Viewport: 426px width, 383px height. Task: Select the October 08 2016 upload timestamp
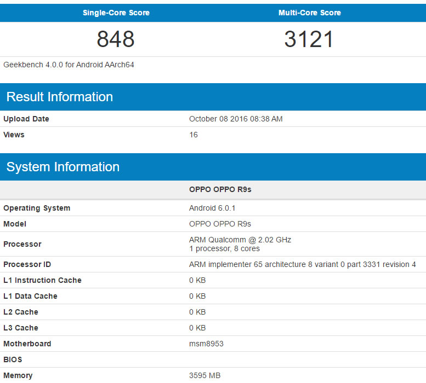tap(236, 119)
